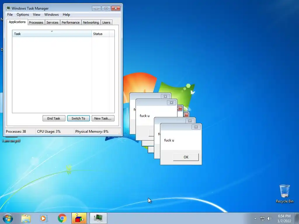
Task: Open Google Chrome from the taskbar
Action: (x=62, y=218)
